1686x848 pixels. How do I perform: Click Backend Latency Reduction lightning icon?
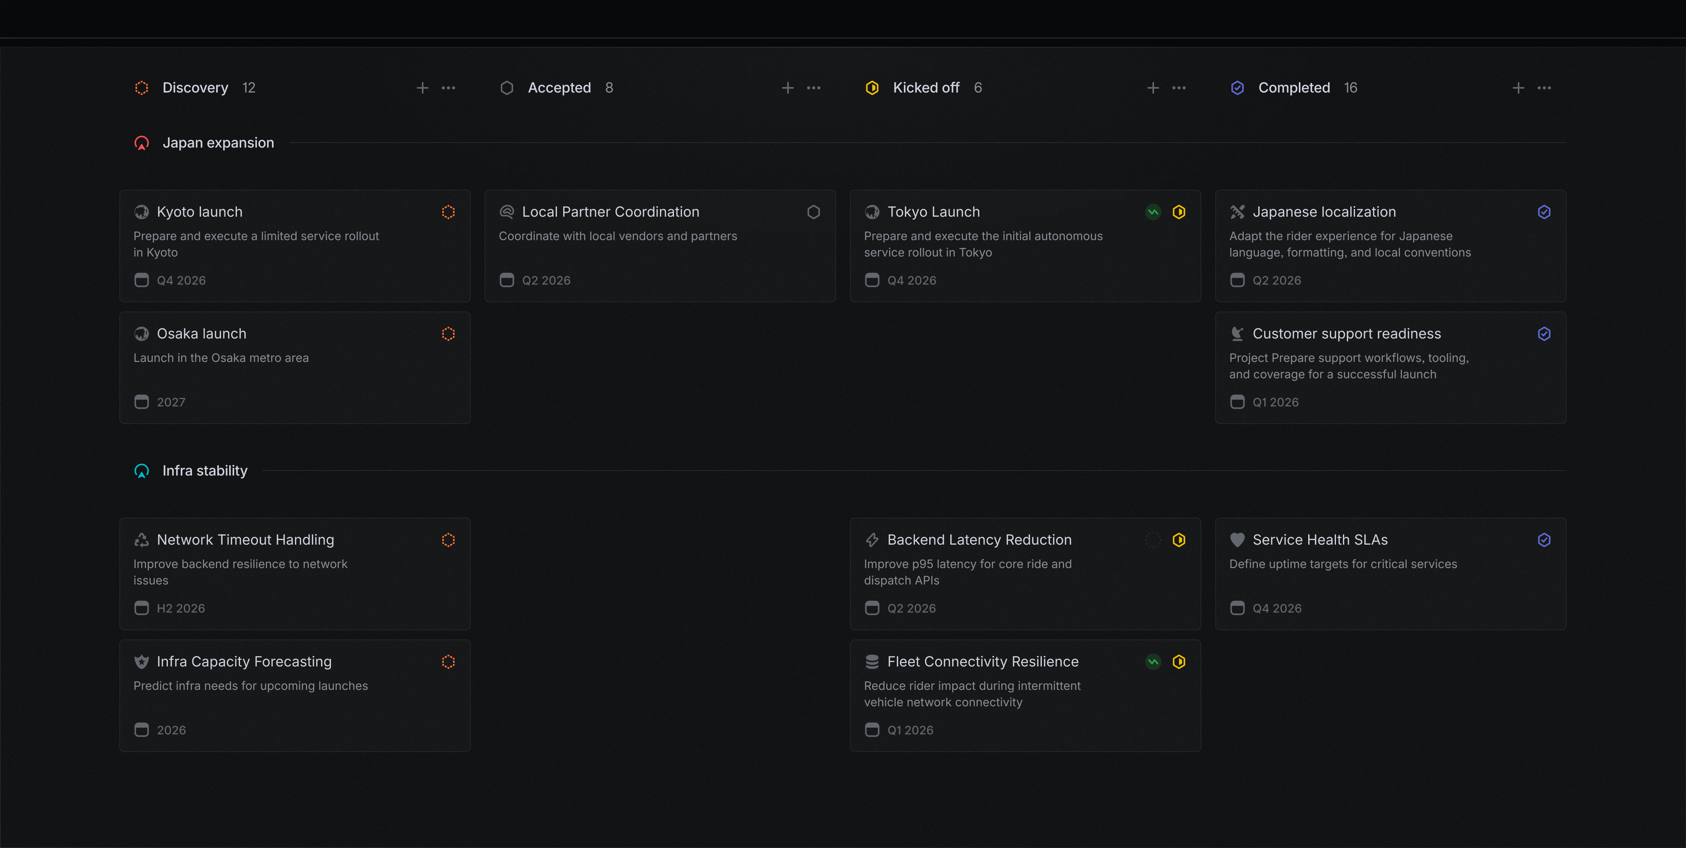coord(872,540)
